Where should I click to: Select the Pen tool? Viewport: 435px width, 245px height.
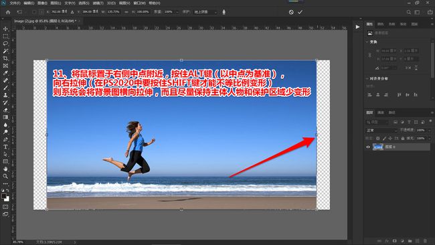[x=5, y=139]
